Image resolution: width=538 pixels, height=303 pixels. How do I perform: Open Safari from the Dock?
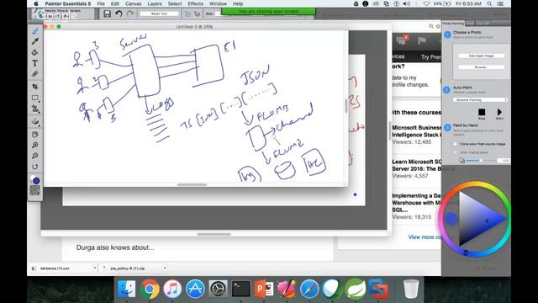[309, 289]
